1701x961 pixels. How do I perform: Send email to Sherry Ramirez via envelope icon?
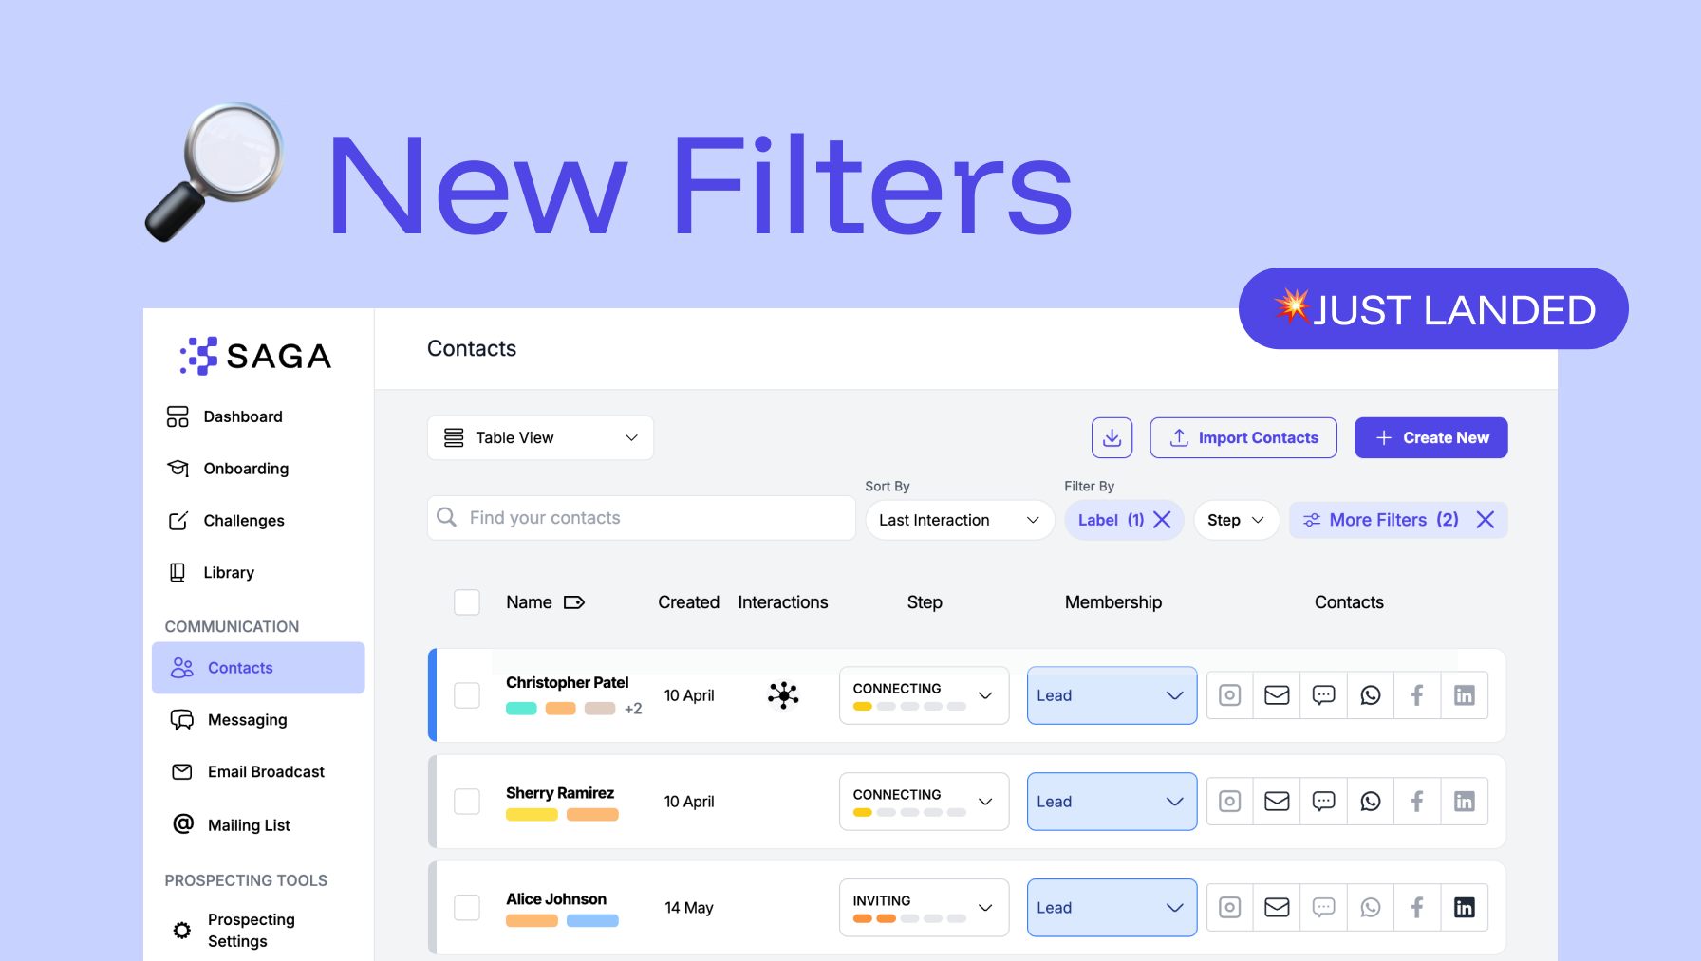(1277, 802)
